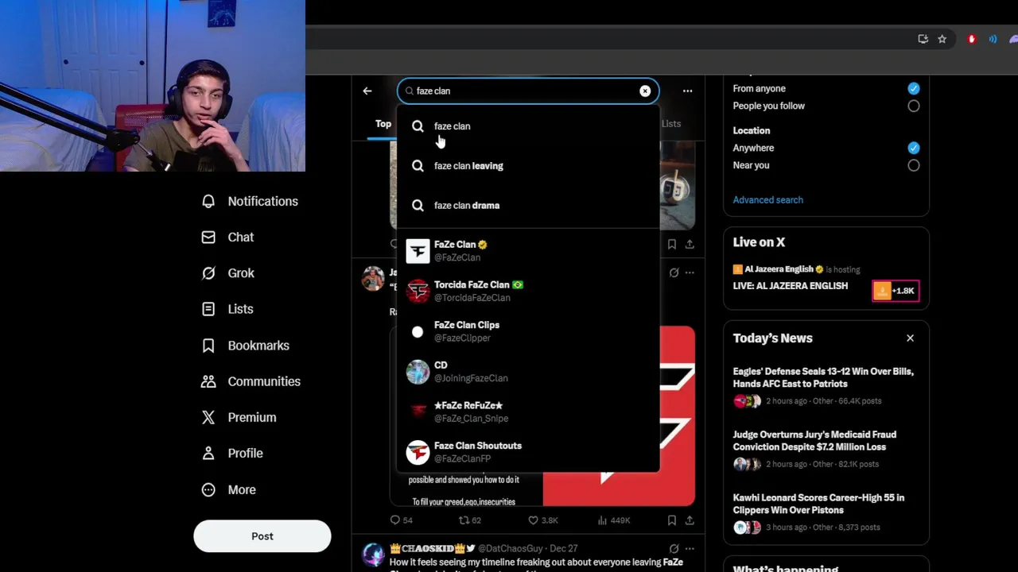Share the post with 449K views

[690, 520]
